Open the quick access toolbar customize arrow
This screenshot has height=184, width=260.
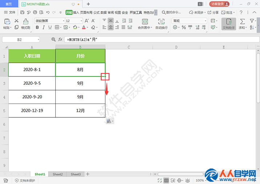[60, 12]
